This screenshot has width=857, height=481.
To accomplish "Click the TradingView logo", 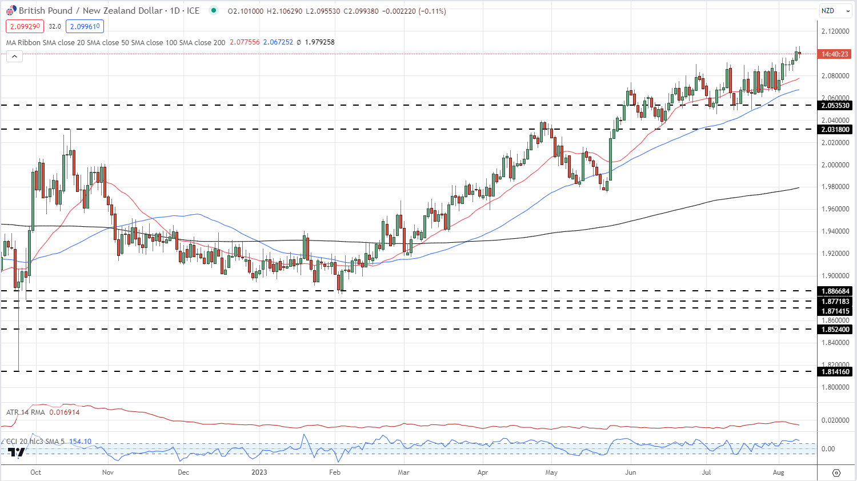I will 17,452.
